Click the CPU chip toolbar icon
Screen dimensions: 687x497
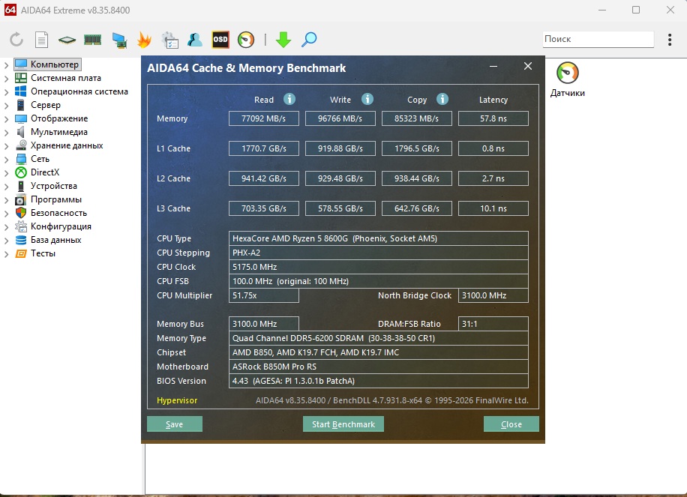pos(67,40)
